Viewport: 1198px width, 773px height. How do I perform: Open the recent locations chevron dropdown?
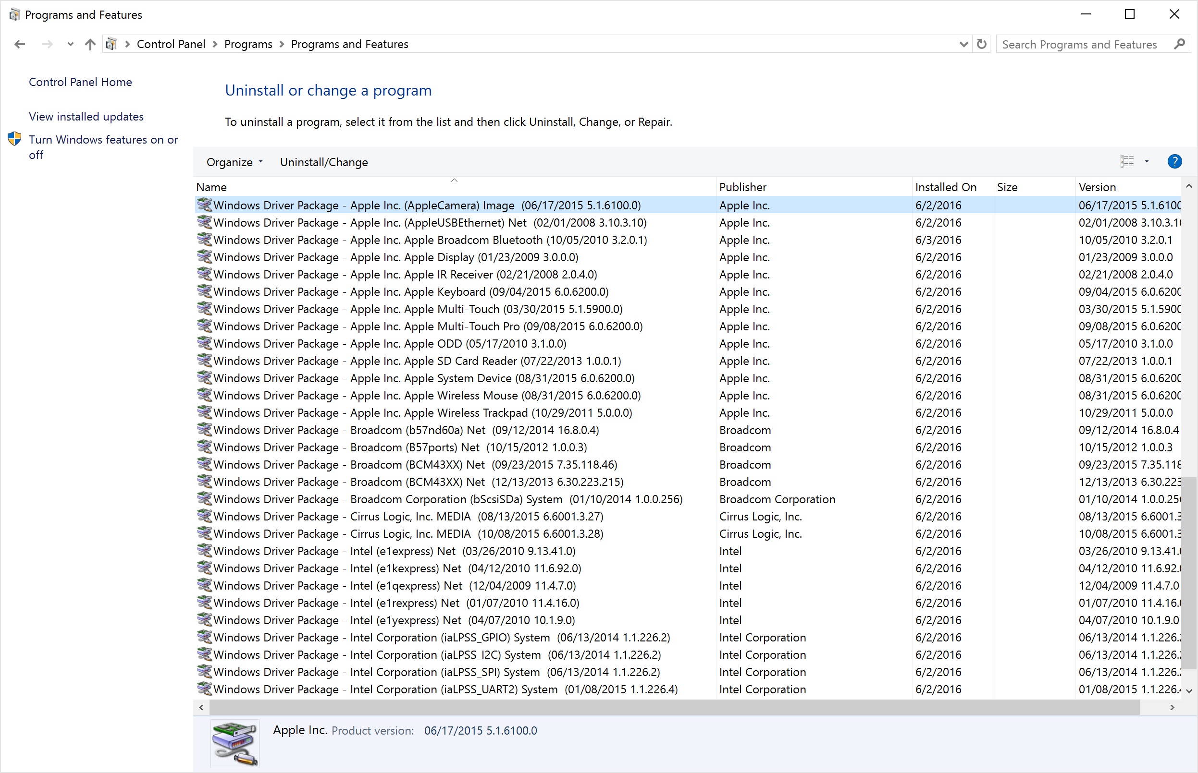[70, 44]
